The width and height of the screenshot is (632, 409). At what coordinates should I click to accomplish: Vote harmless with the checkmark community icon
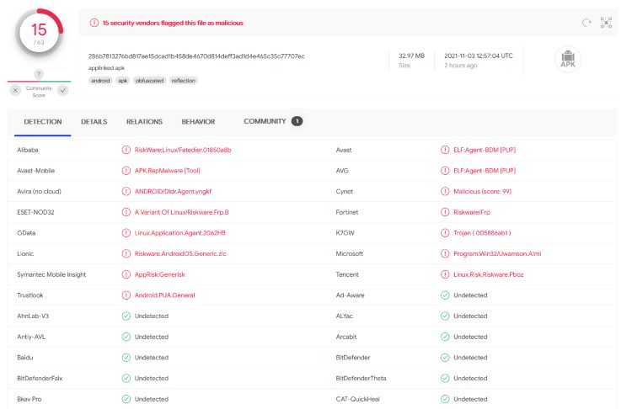pyautogui.click(x=63, y=90)
